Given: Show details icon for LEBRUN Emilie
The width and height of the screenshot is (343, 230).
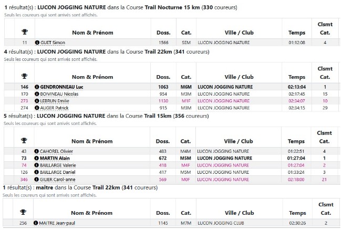Looking at the screenshot, I should pyautogui.click(x=37, y=101).
